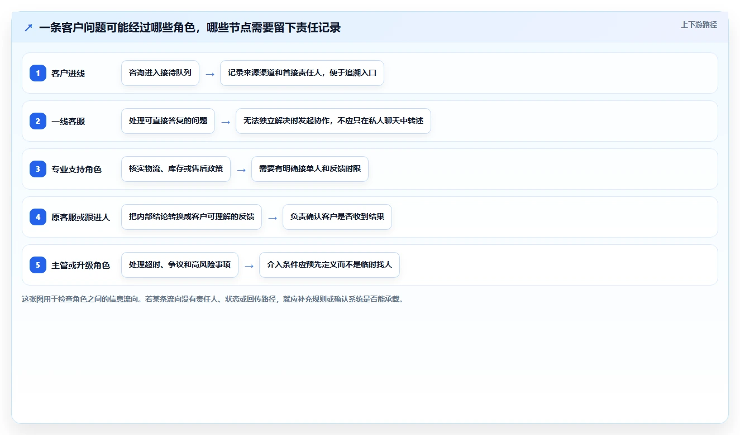Click the arrow icon beside the page title
The image size is (740, 435).
(x=28, y=27)
